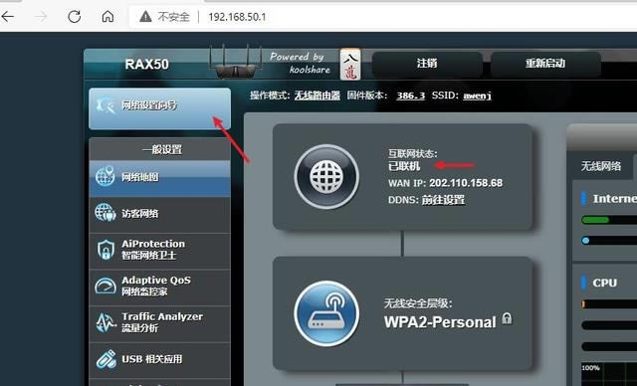Go to browser home page icon

pos(107,17)
